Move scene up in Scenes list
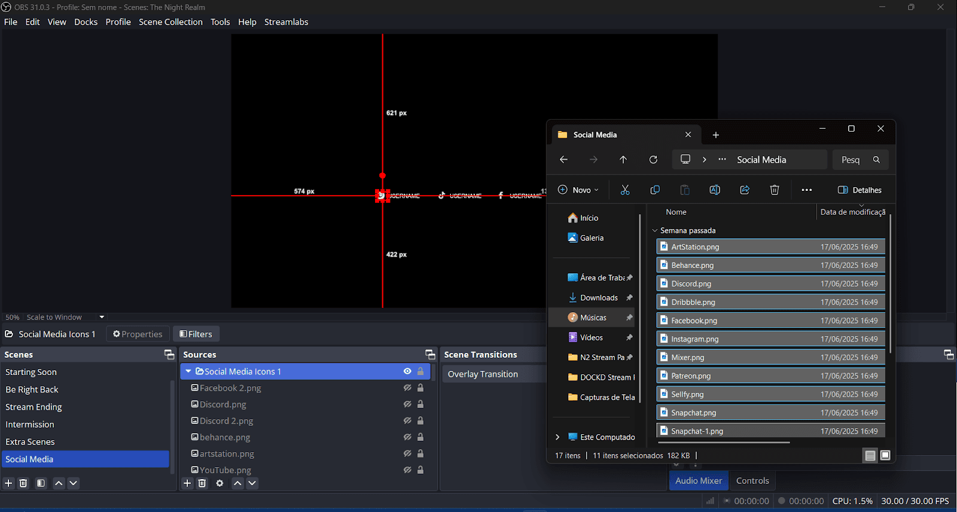 [x=59, y=483]
